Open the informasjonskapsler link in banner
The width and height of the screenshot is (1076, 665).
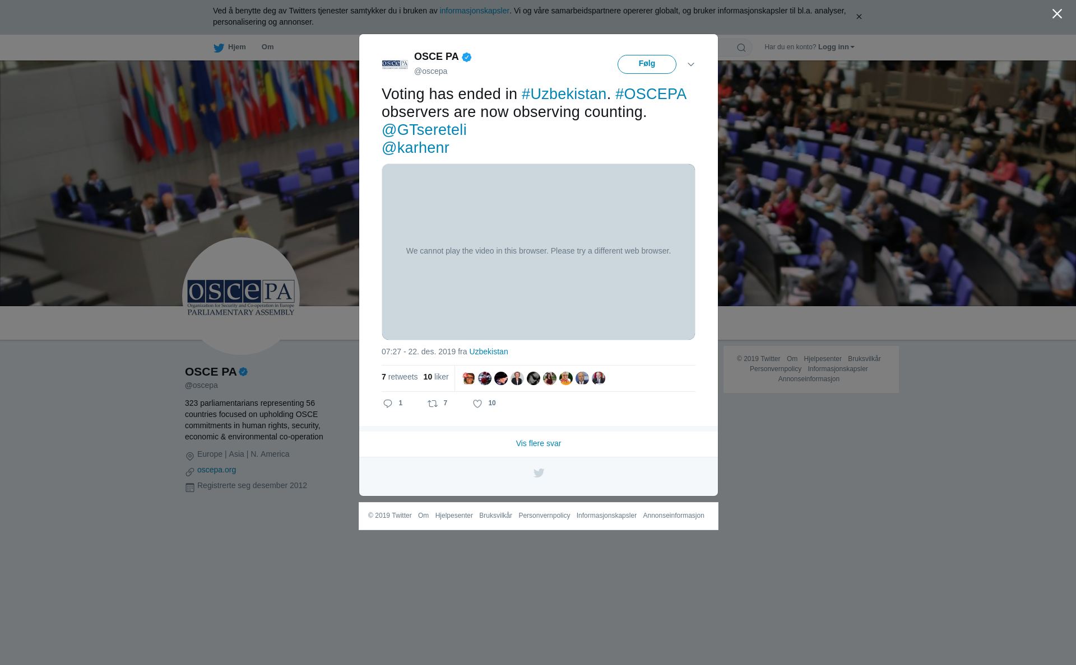point(474,11)
